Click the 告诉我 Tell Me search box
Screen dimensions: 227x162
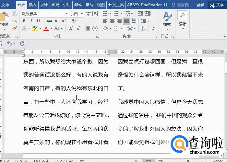tap(182, 5)
